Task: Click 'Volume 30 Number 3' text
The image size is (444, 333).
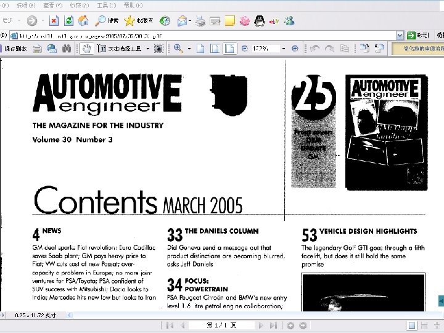Action: coord(73,139)
